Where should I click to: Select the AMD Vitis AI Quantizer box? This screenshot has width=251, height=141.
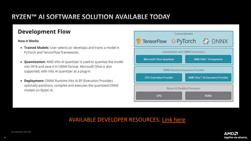[x=208, y=59]
